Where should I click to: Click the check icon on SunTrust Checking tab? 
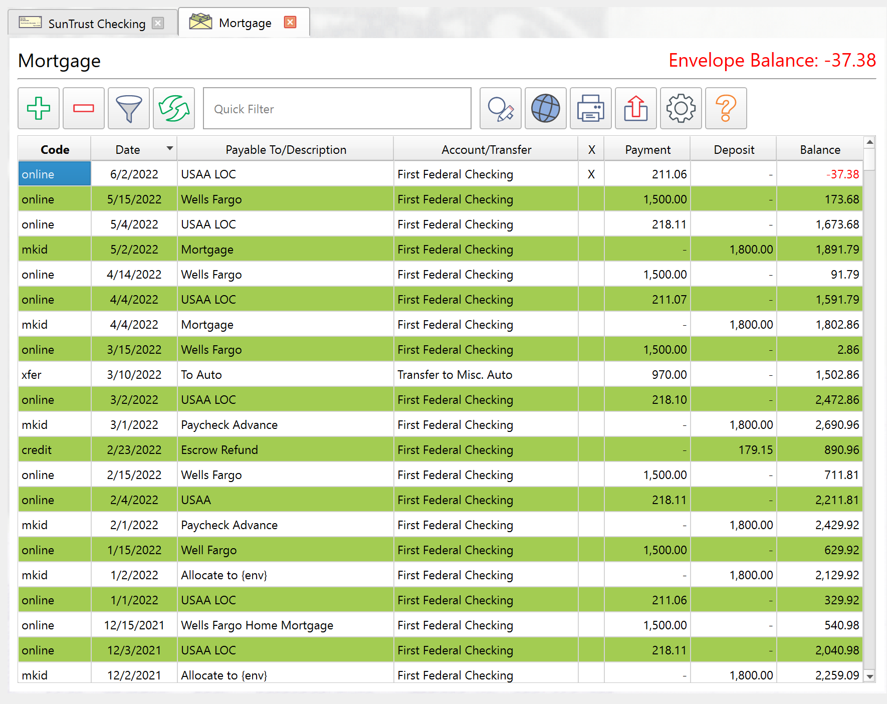(30, 22)
